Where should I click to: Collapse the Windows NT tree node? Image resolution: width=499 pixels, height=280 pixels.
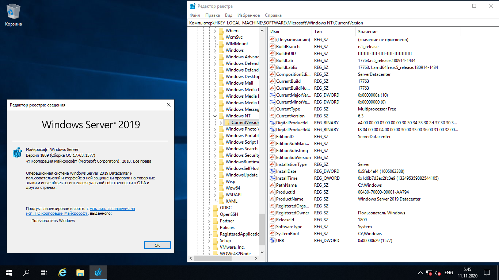coord(215,116)
